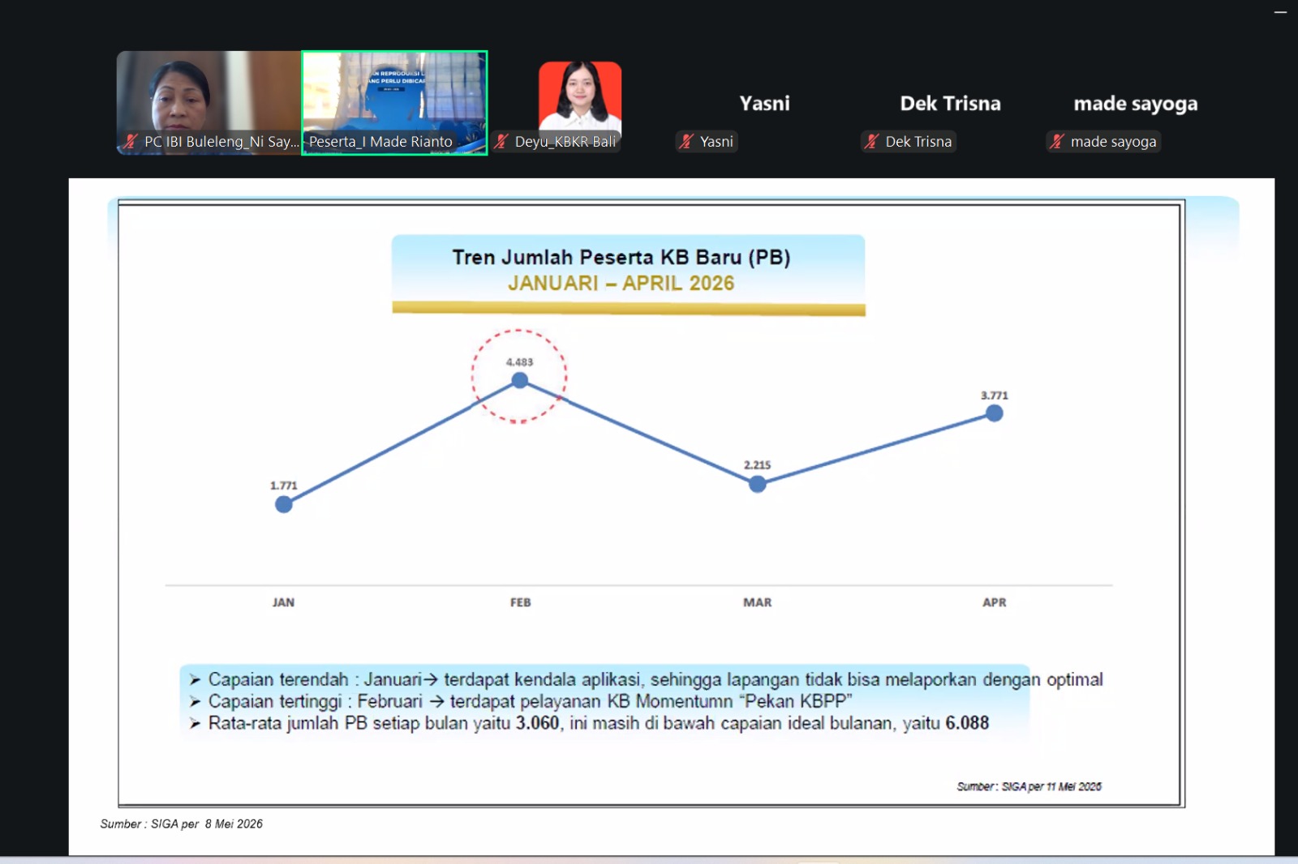
Task: Minimize the meeting window using dash button
Action: point(1280,12)
